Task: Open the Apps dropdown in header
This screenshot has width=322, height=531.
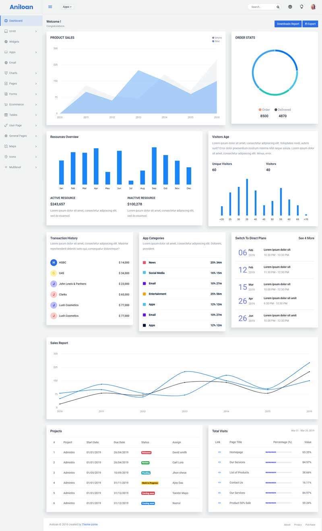Action: tap(67, 7)
